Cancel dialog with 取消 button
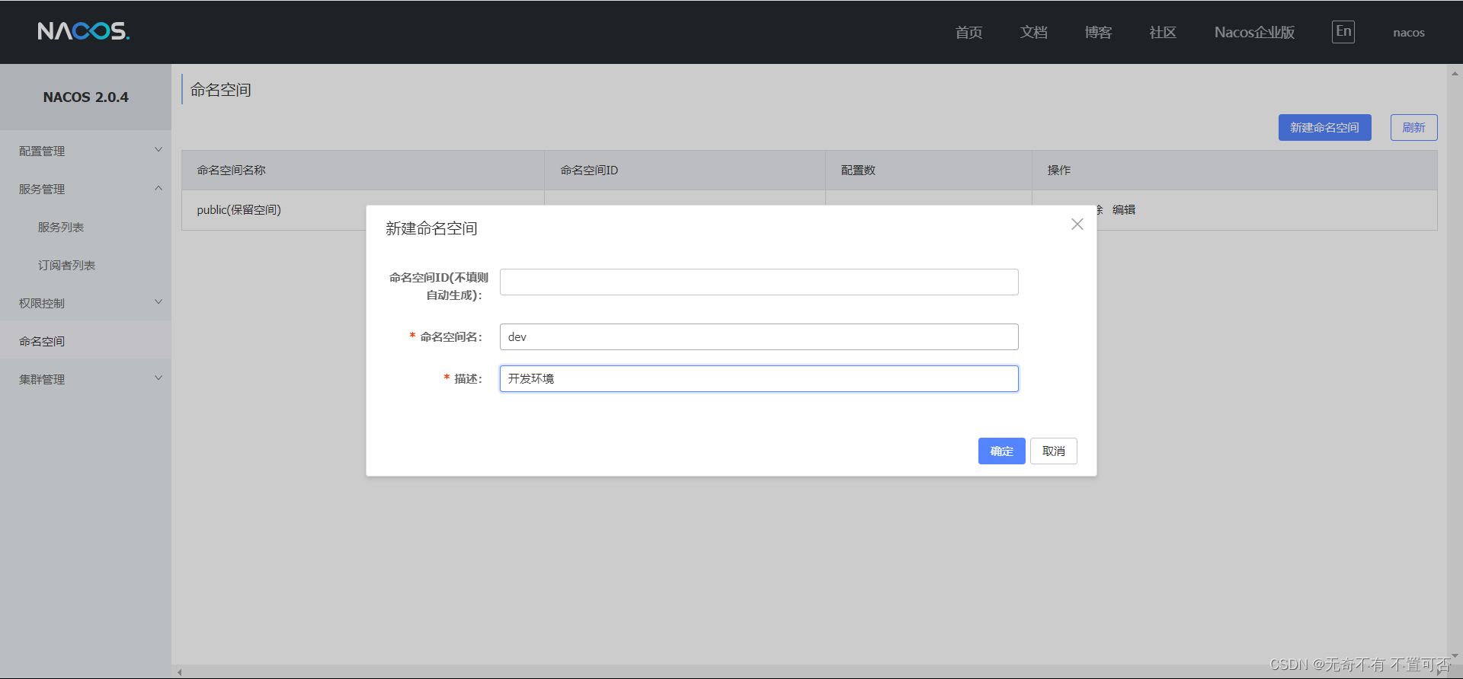 click(x=1053, y=451)
